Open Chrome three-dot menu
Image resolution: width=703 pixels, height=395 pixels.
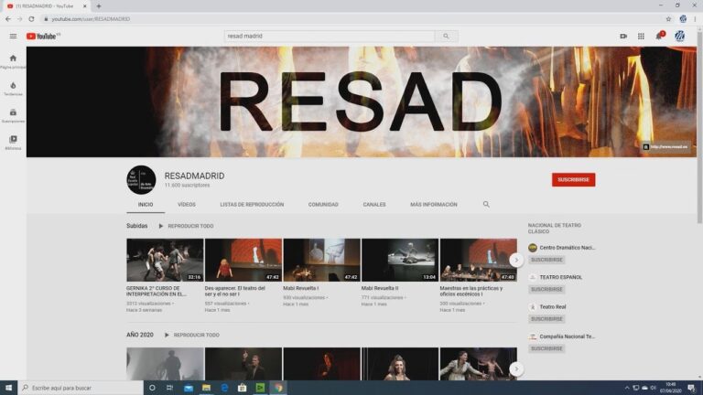pos(695,19)
